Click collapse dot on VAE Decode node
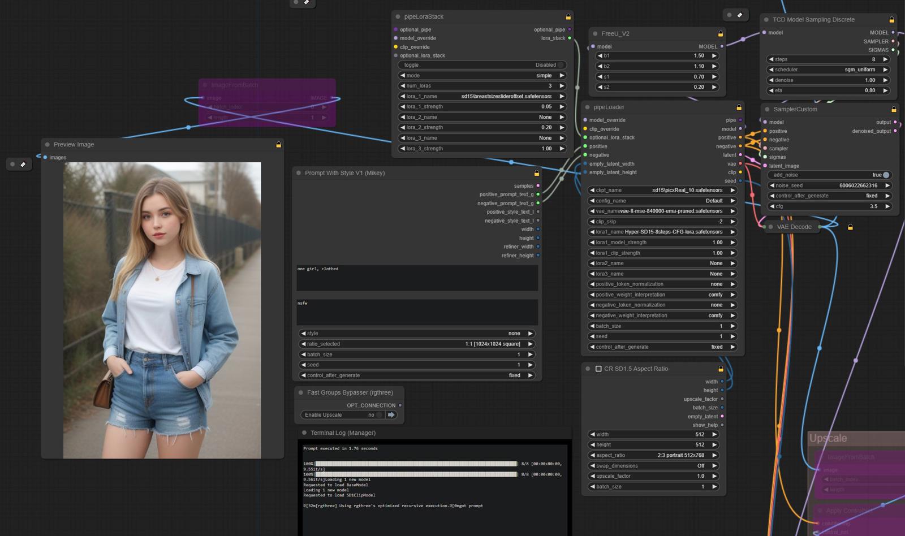The height and width of the screenshot is (536, 905). 770,227
